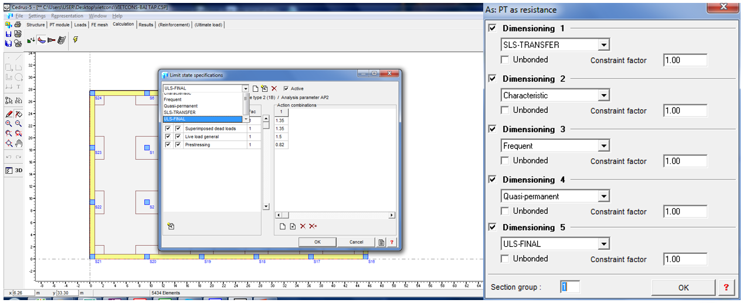The width and height of the screenshot is (743, 303).
Task: Switch to the Results tab
Action: coord(146,25)
